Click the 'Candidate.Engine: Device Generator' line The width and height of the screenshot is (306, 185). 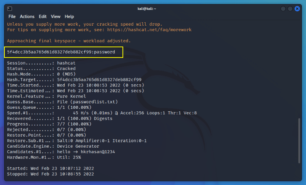pyautogui.click(x=53, y=146)
